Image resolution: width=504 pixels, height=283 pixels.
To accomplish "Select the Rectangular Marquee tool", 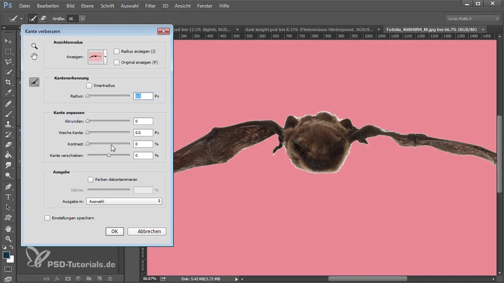I will tap(8, 51).
